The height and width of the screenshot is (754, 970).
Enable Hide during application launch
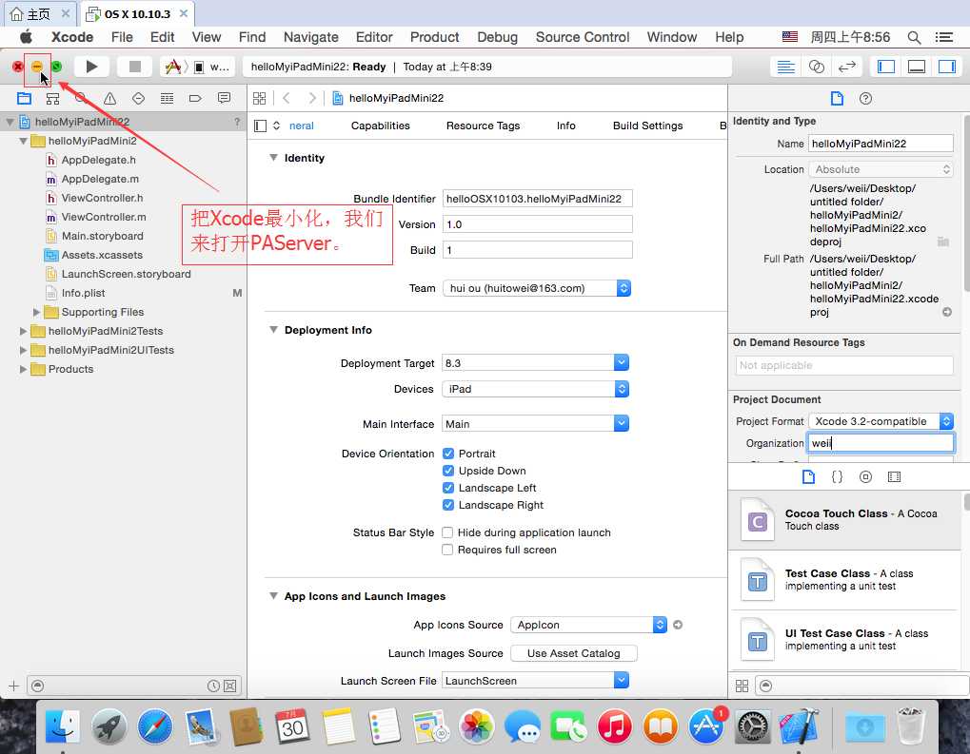point(447,532)
